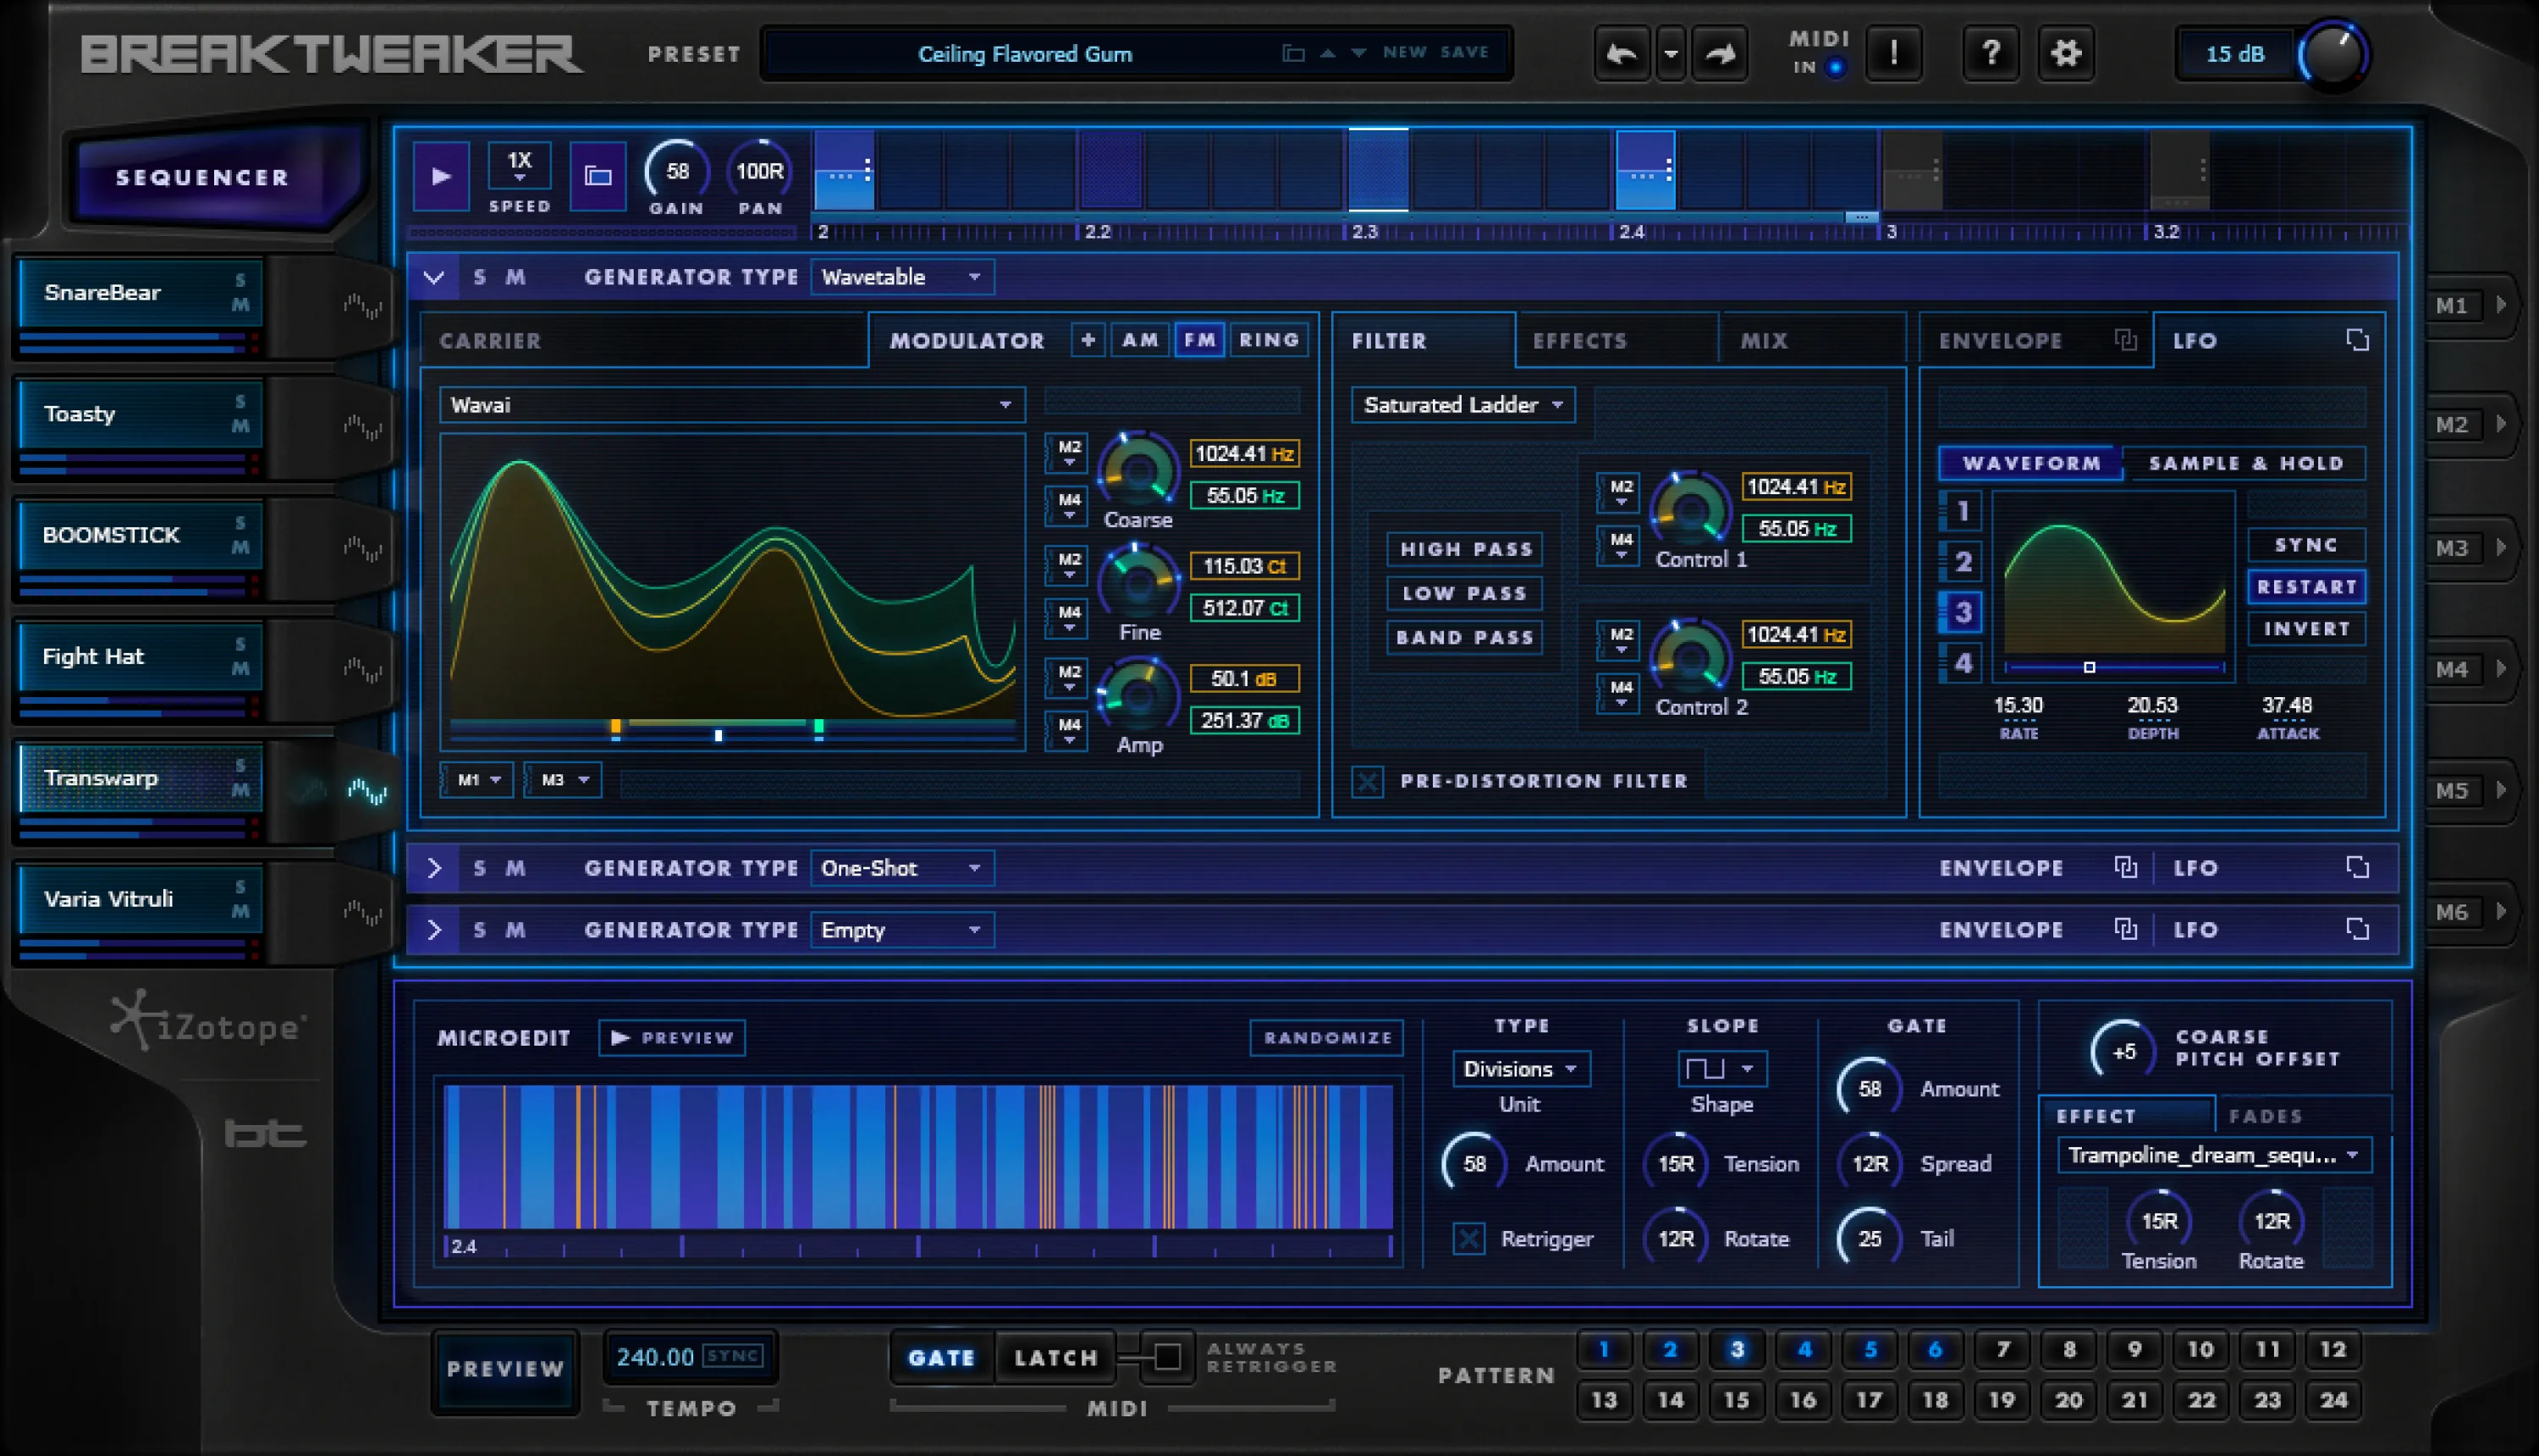Click the 240.00 tempo field
Screen dimensions: 2539x1456
(x=655, y=1357)
